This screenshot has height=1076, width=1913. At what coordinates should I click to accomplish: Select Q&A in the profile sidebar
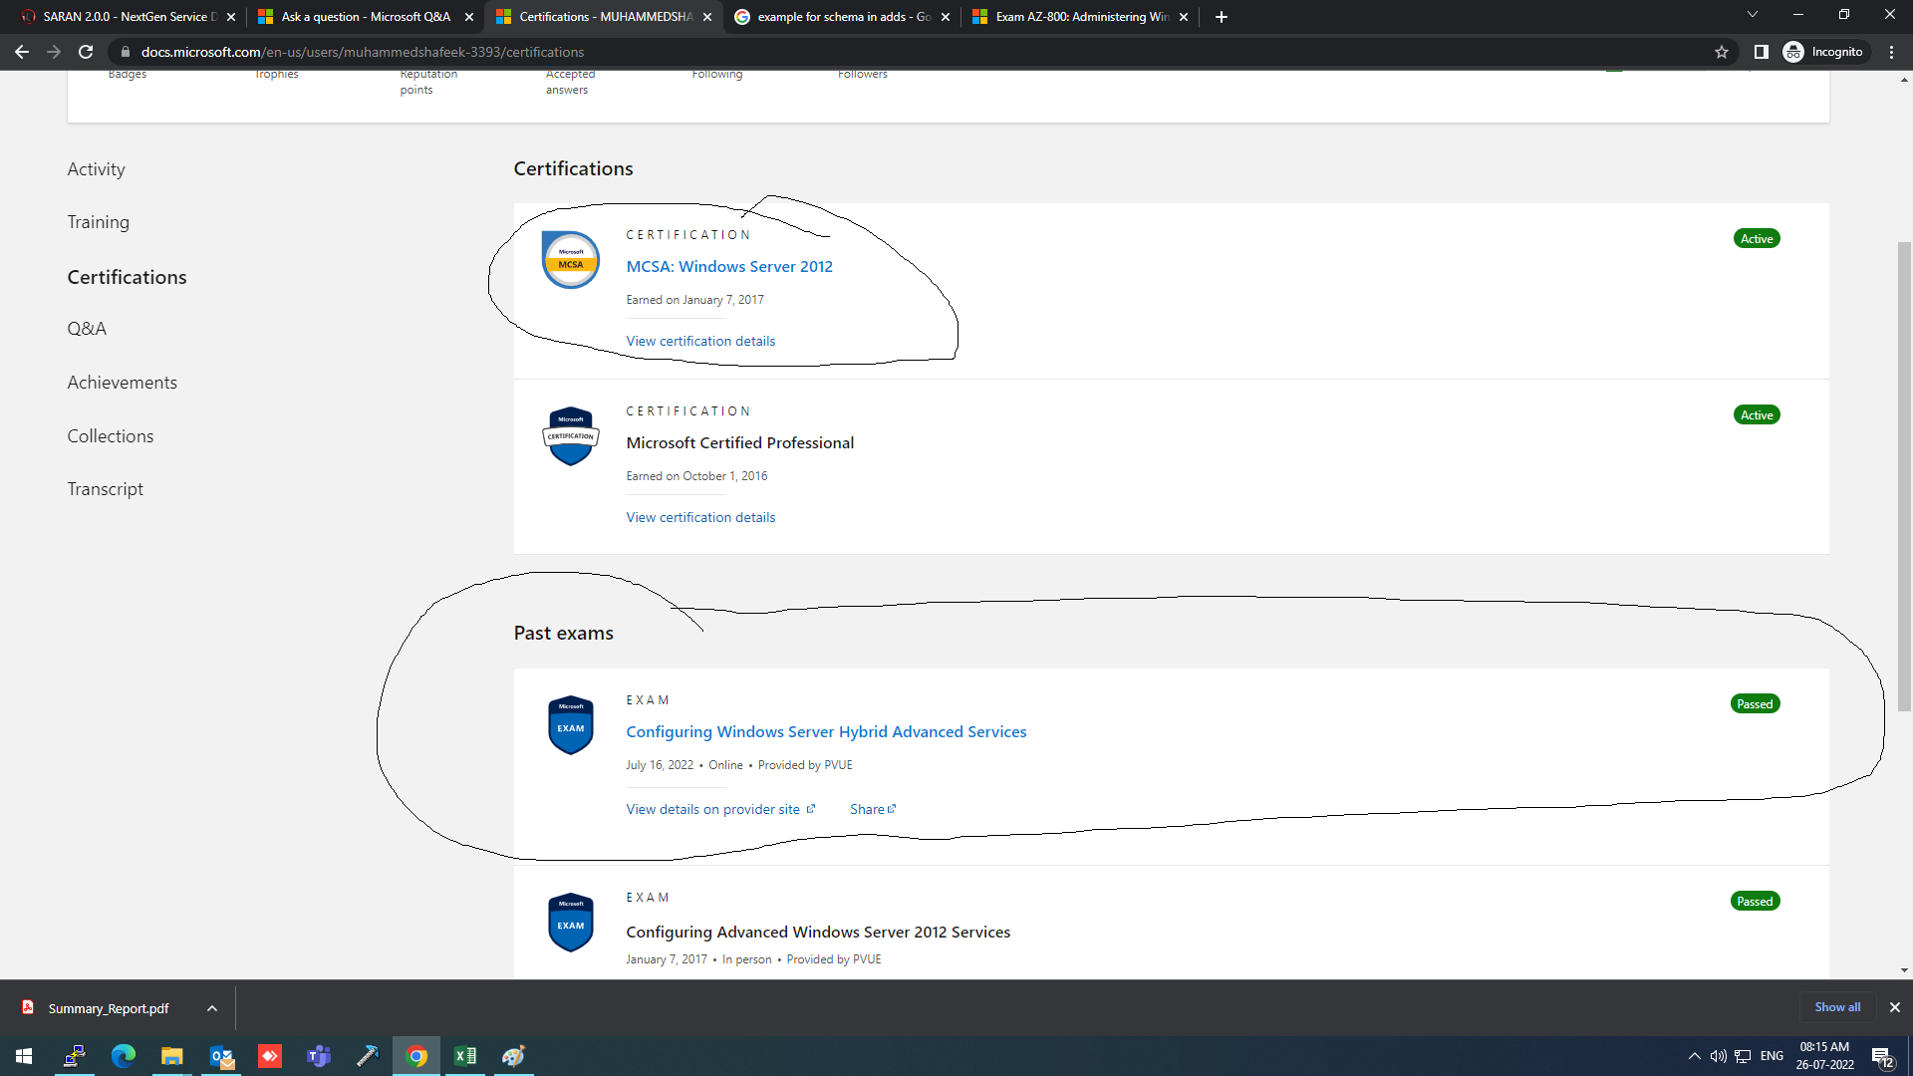coord(87,329)
